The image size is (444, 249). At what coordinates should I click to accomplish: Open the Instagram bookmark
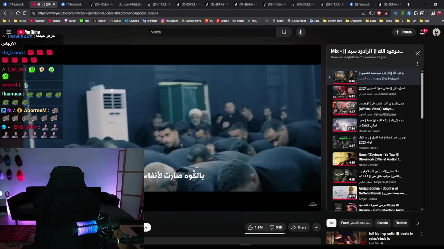(x=169, y=21)
